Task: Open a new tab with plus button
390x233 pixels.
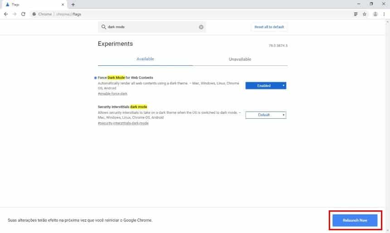Action: (73, 5)
